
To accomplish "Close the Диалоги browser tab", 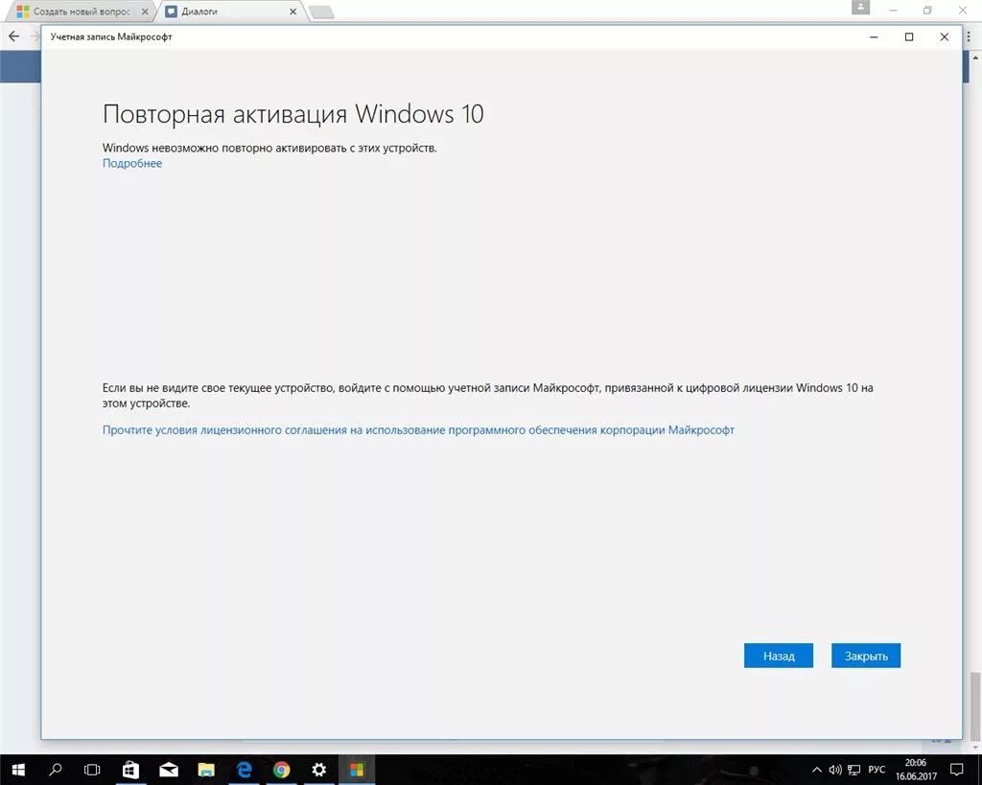I will [292, 12].
